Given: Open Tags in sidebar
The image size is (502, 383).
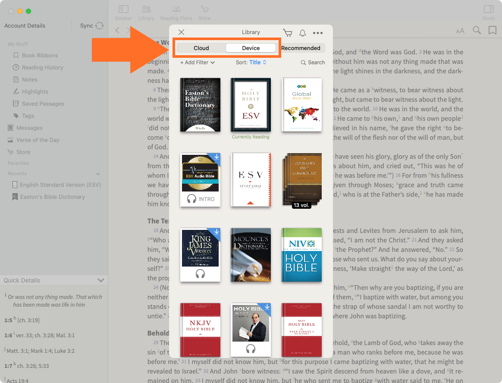Looking at the screenshot, I should (24, 116).
